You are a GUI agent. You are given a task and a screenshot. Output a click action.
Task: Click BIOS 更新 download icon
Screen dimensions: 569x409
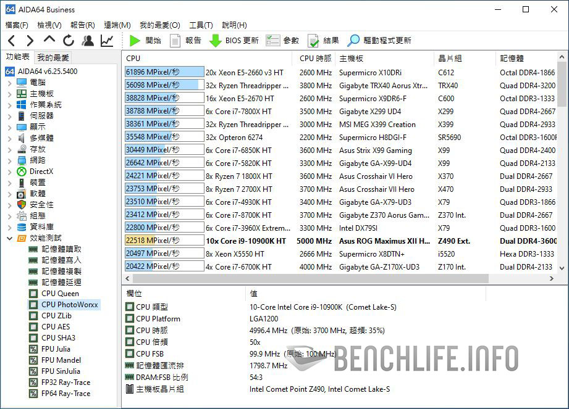pos(234,41)
